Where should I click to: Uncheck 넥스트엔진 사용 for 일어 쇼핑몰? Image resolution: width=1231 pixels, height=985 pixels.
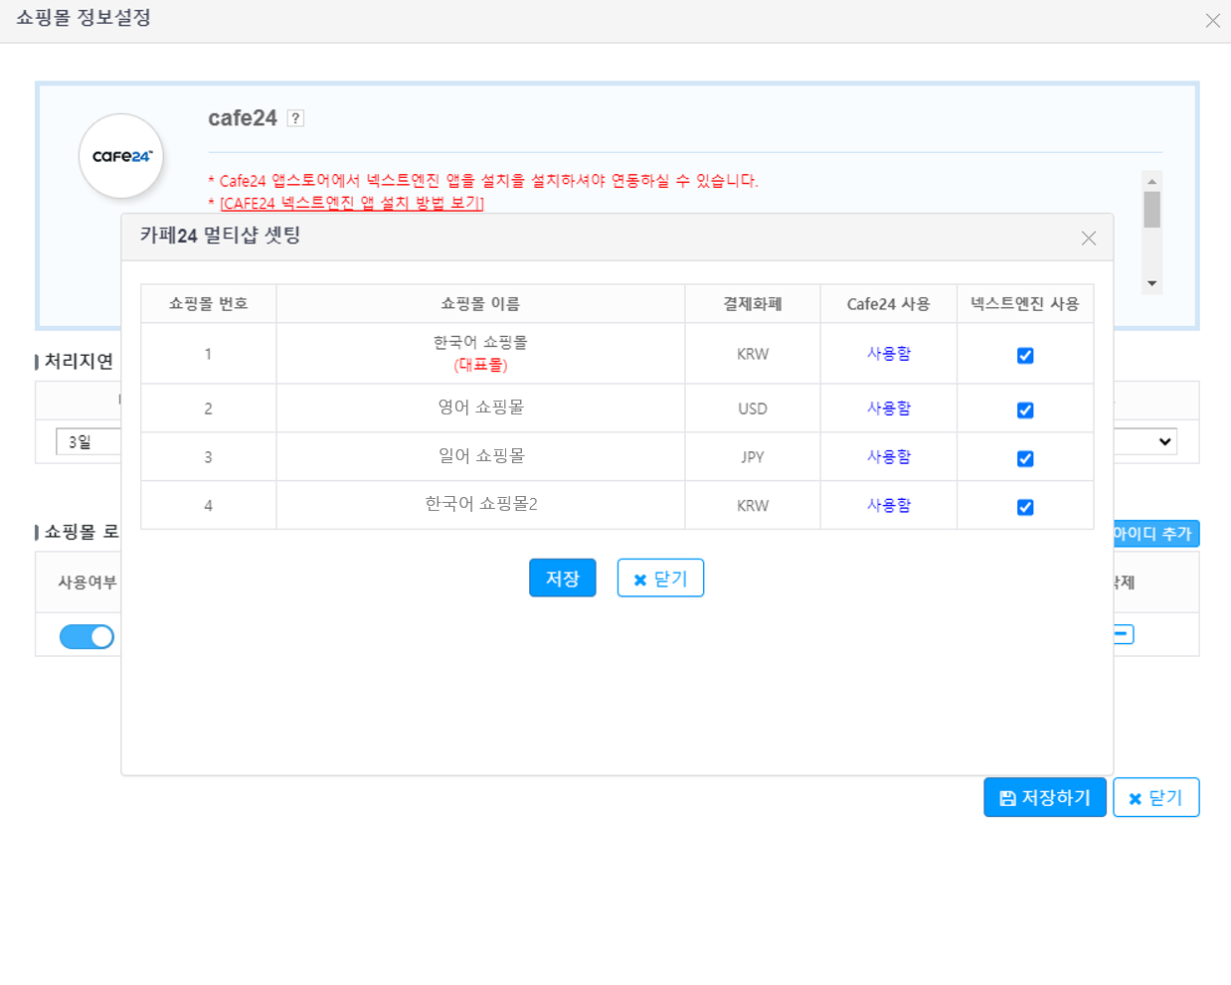click(x=1025, y=459)
